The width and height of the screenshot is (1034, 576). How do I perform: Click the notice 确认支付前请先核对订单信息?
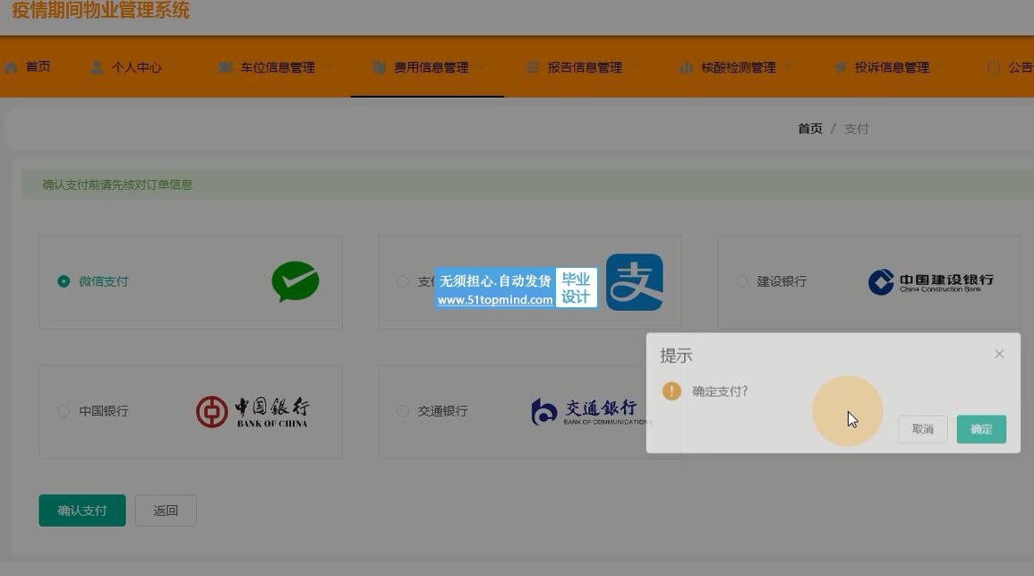116,185
